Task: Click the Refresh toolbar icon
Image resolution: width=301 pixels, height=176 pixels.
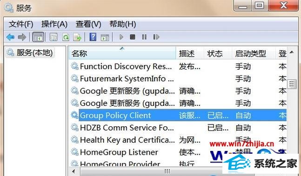Action: tap(66, 37)
